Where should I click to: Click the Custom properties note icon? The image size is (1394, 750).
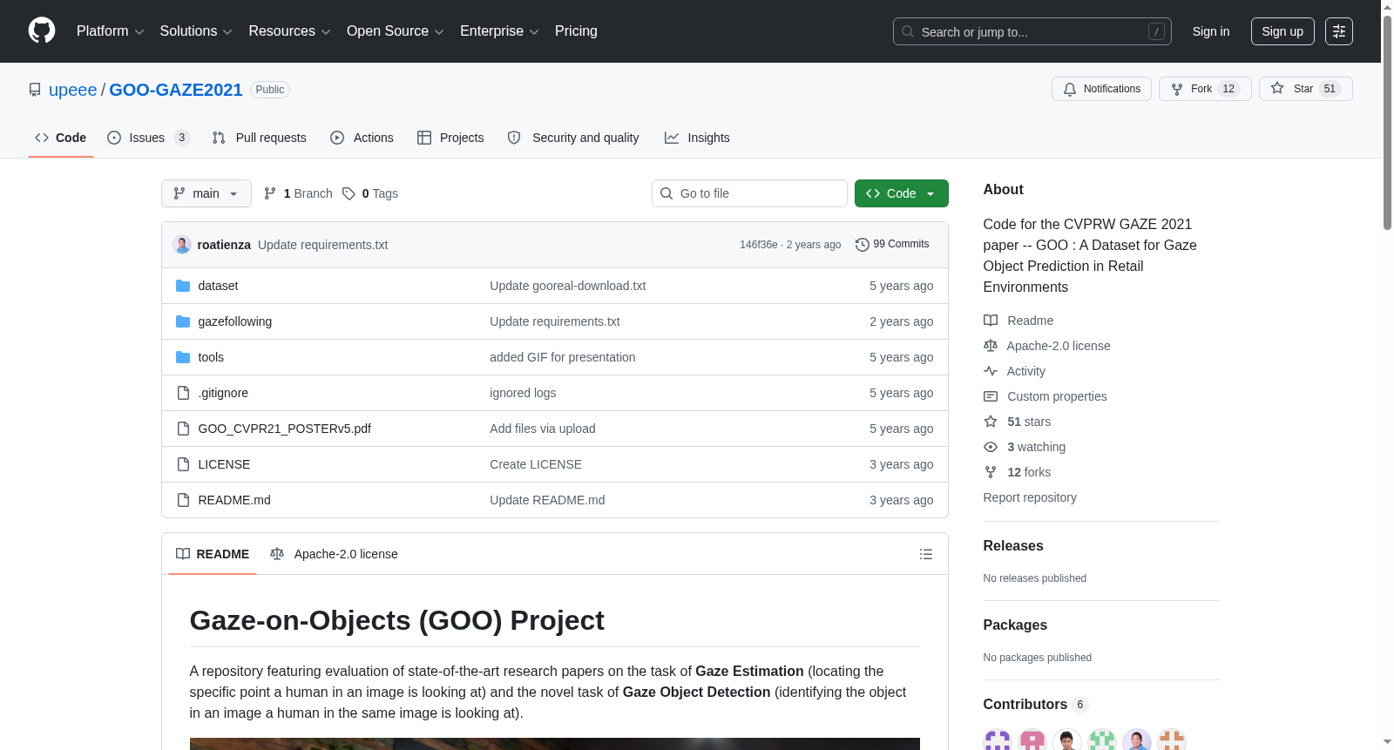tap(991, 396)
